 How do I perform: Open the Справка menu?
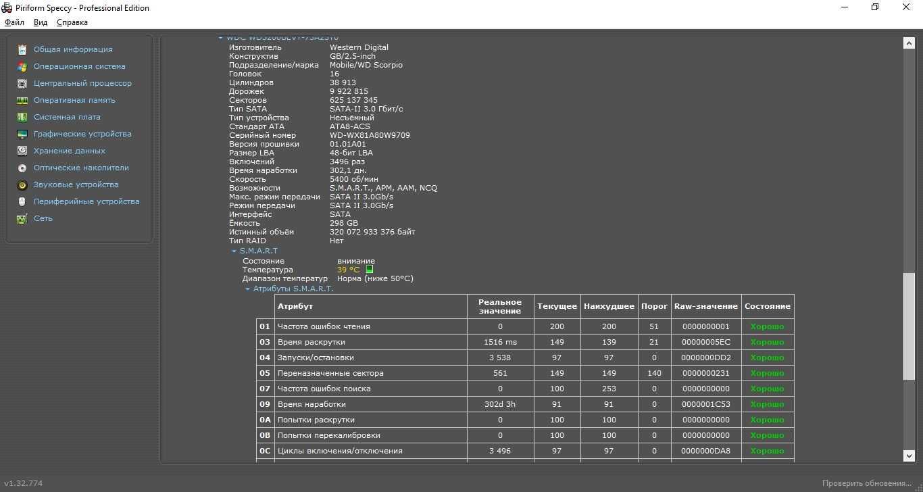[x=72, y=22]
